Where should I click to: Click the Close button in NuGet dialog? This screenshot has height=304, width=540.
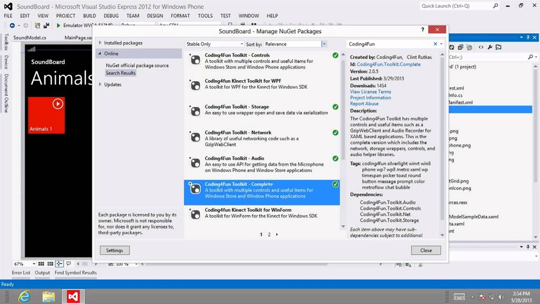(426, 250)
